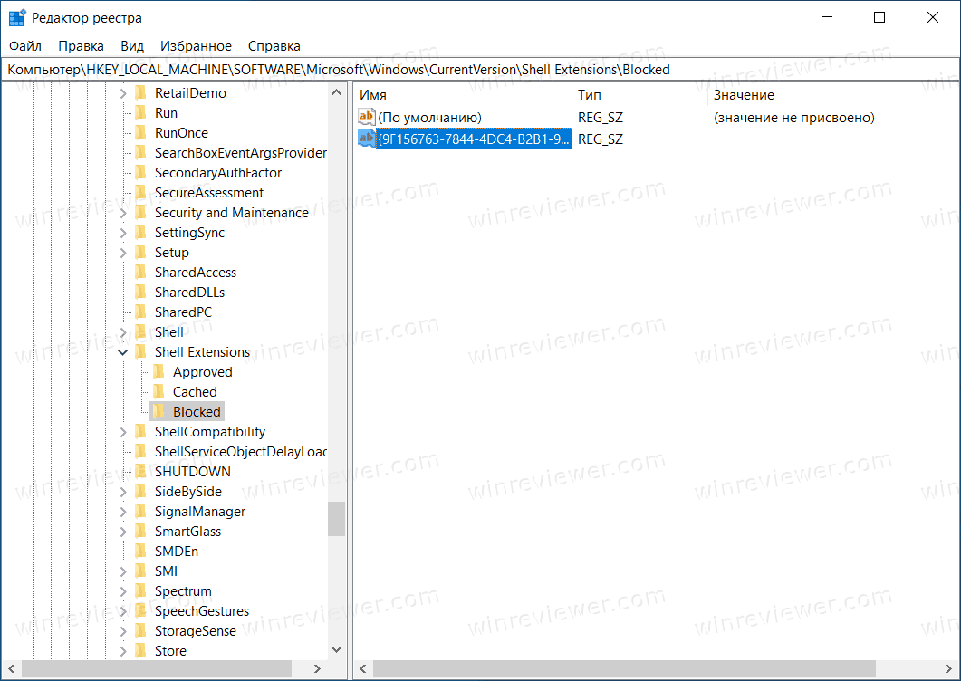This screenshot has width=961, height=681.
Task: Open the Файл menu
Action: [x=25, y=46]
